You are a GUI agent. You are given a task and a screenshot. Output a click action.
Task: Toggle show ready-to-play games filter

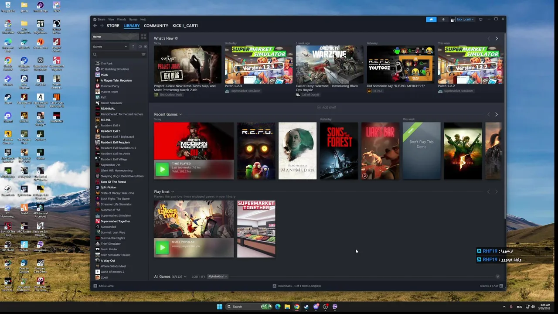point(146,47)
